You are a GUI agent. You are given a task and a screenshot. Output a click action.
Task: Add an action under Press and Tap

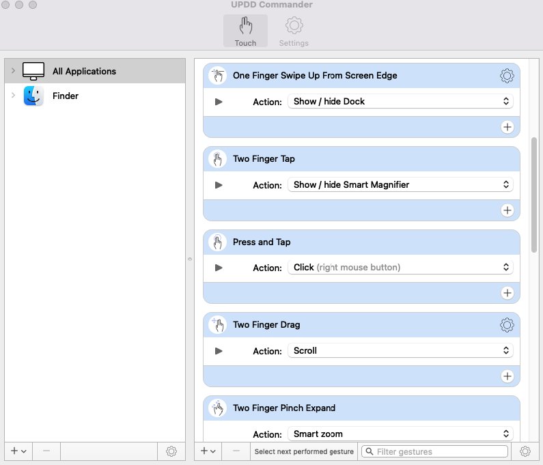click(507, 293)
